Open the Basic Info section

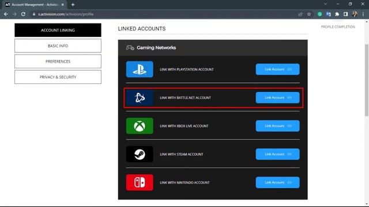58,46
